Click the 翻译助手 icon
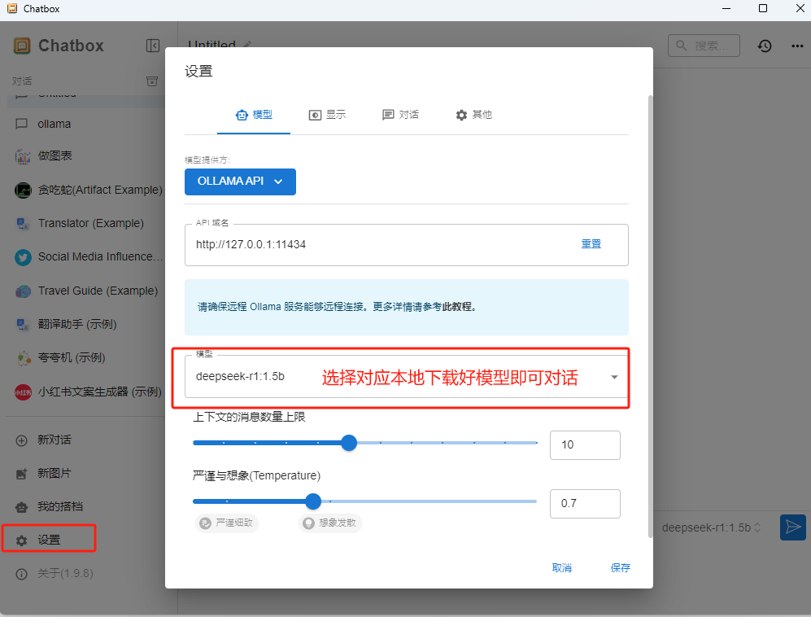811x617 pixels. pyautogui.click(x=22, y=325)
